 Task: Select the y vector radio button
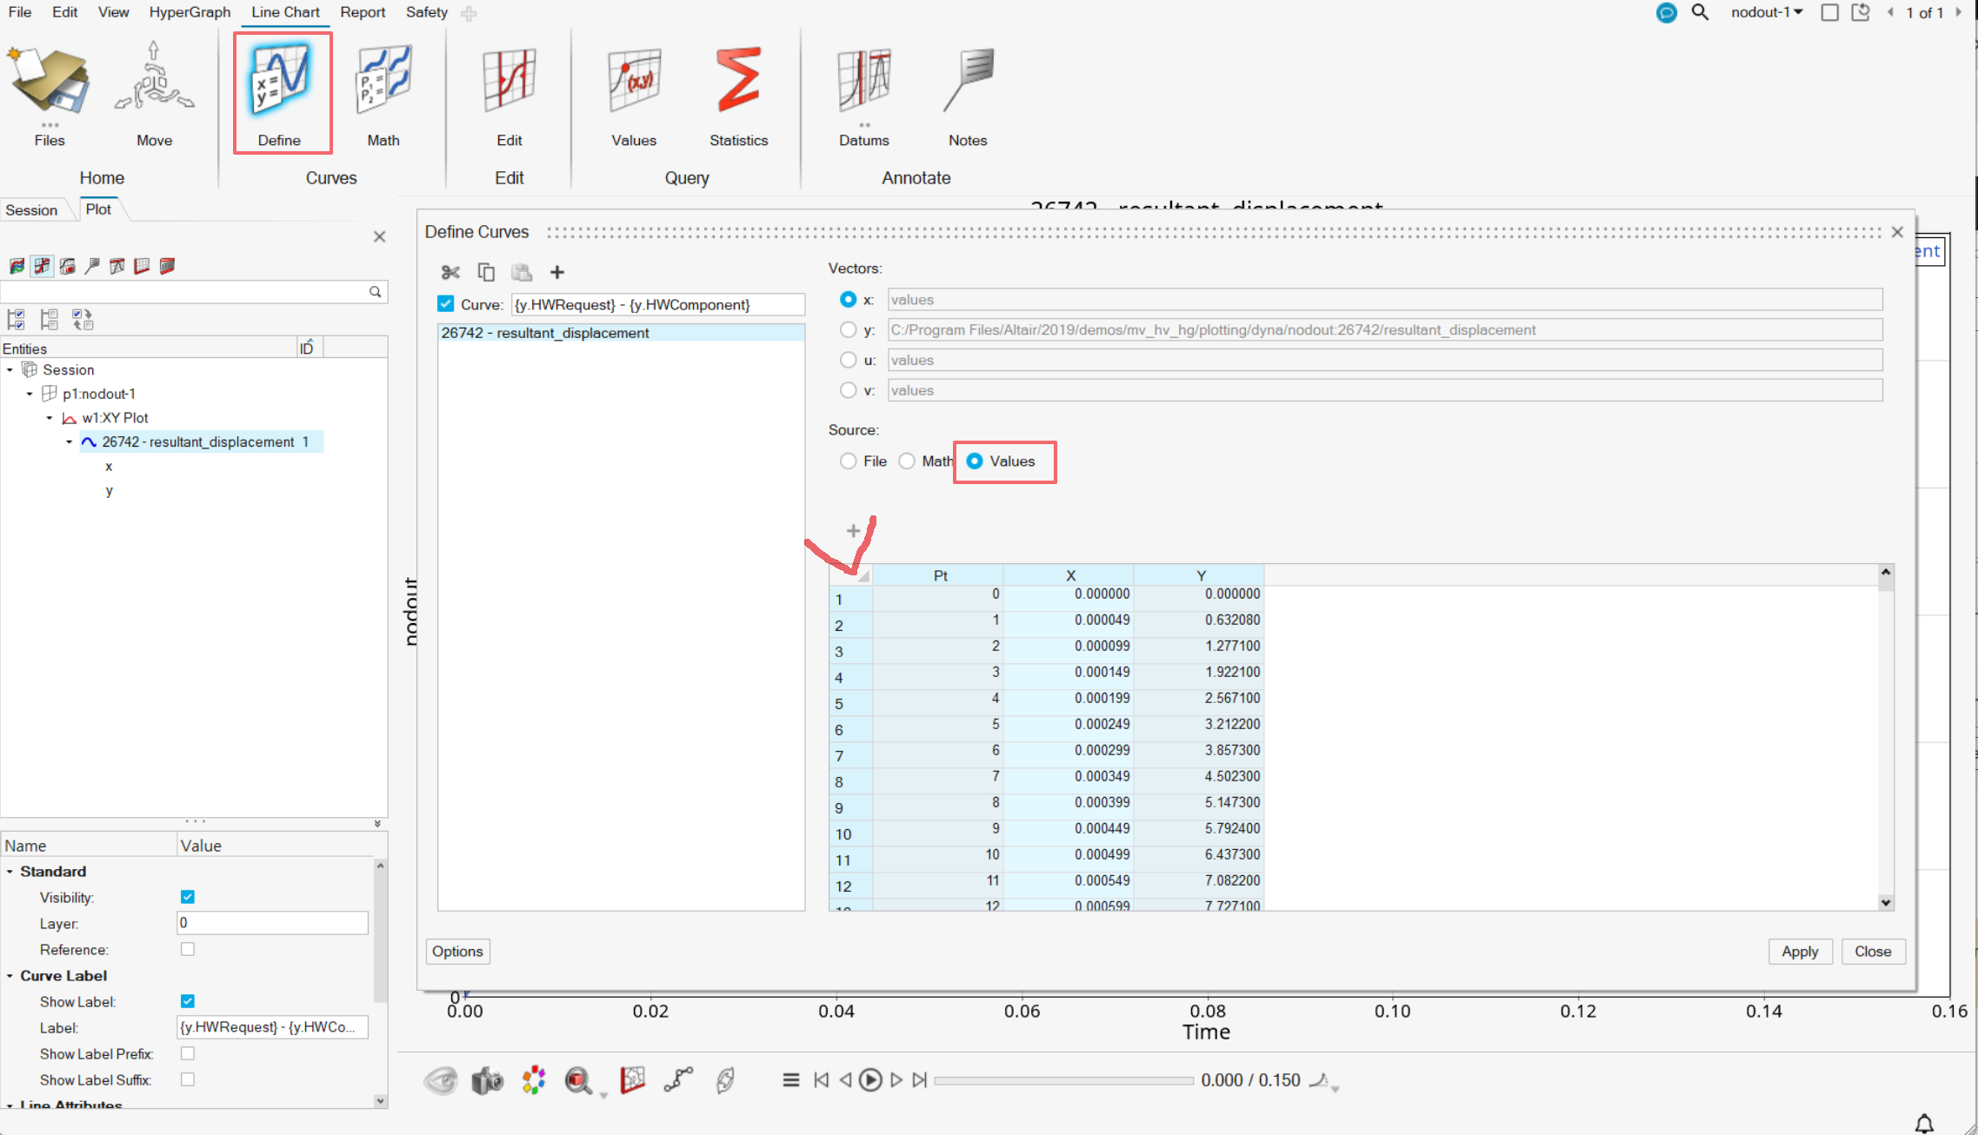click(x=848, y=329)
